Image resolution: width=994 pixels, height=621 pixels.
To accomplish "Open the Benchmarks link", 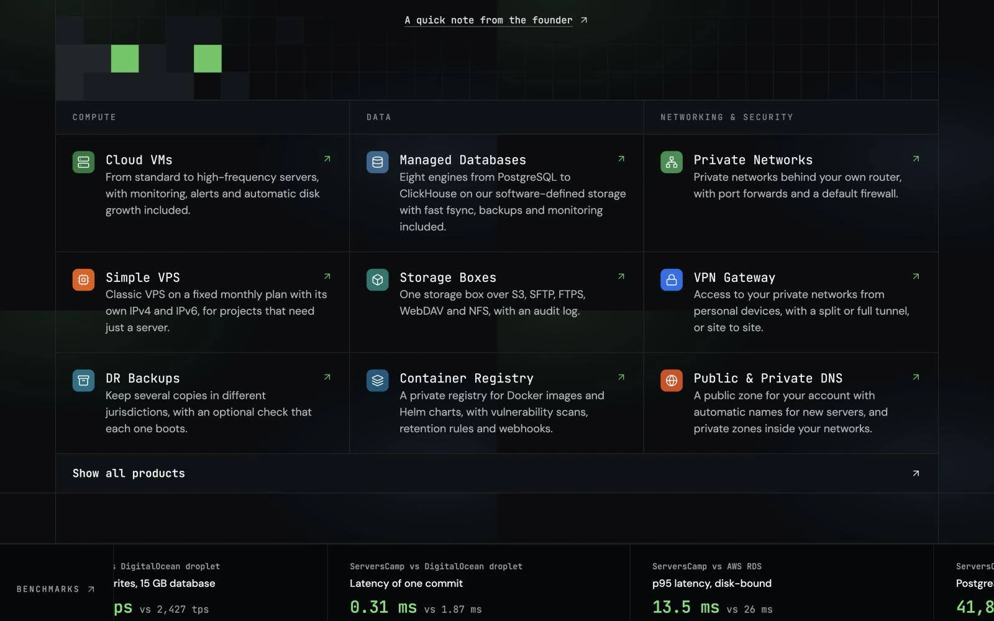I will 56,589.
